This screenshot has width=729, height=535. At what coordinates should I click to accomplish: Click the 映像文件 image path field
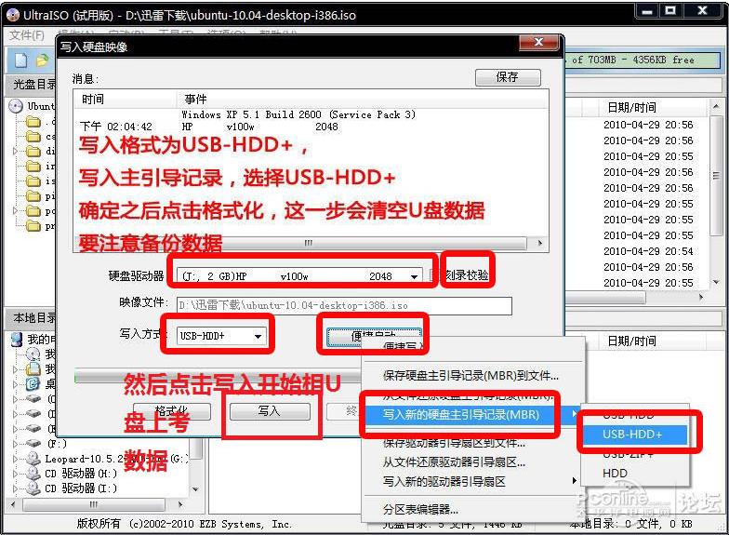344,305
